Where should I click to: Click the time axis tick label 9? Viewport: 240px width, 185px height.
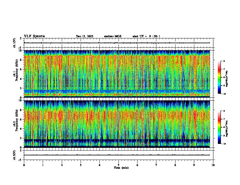click(x=194, y=165)
